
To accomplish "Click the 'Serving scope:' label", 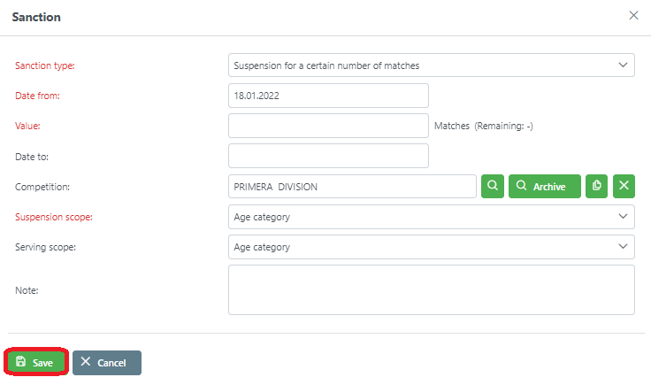I will tap(46, 247).
